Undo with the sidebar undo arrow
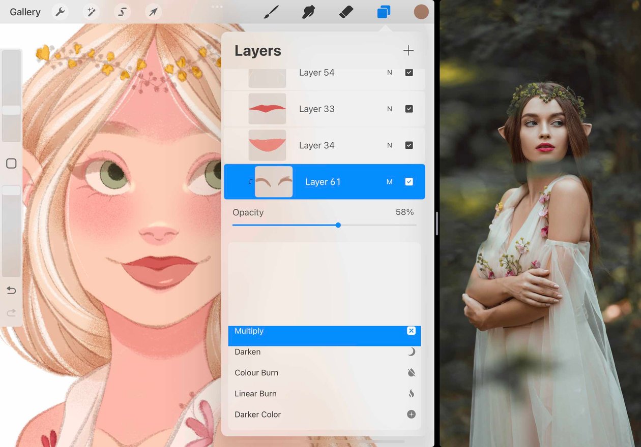This screenshot has height=447, width=641. coord(11,291)
